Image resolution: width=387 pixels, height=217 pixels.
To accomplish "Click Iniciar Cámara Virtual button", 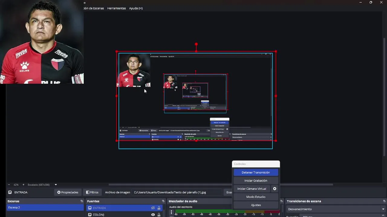I will (x=252, y=189).
